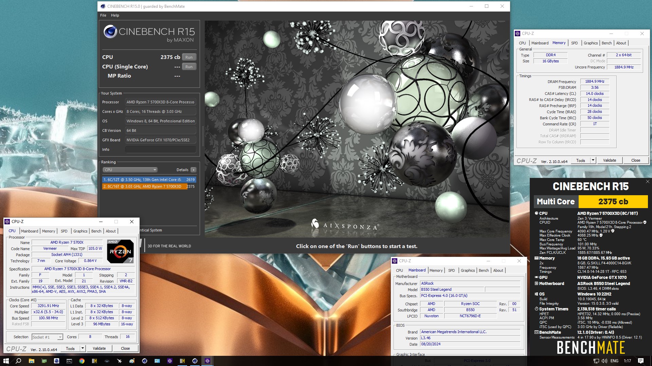Open SPD tab in bottom-left CPU-Z window
The height and width of the screenshot is (366, 652).
(x=64, y=231)
